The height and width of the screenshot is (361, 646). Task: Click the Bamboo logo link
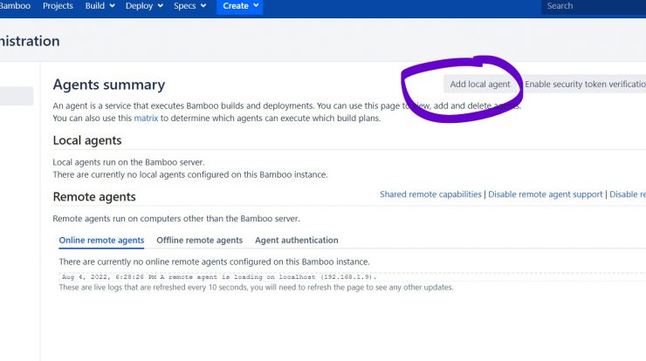click(x=15, y=6)
